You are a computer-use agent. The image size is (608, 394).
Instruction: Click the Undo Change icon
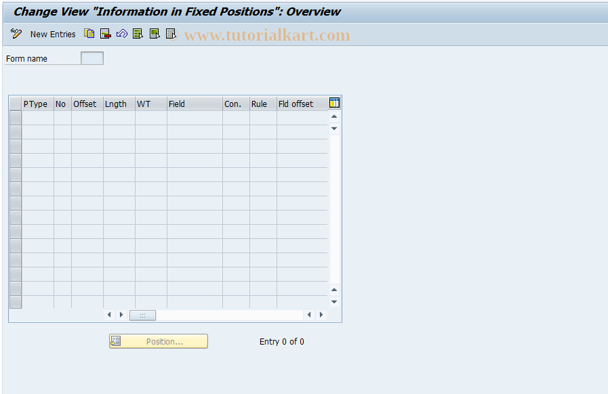[x=122, y=34]
